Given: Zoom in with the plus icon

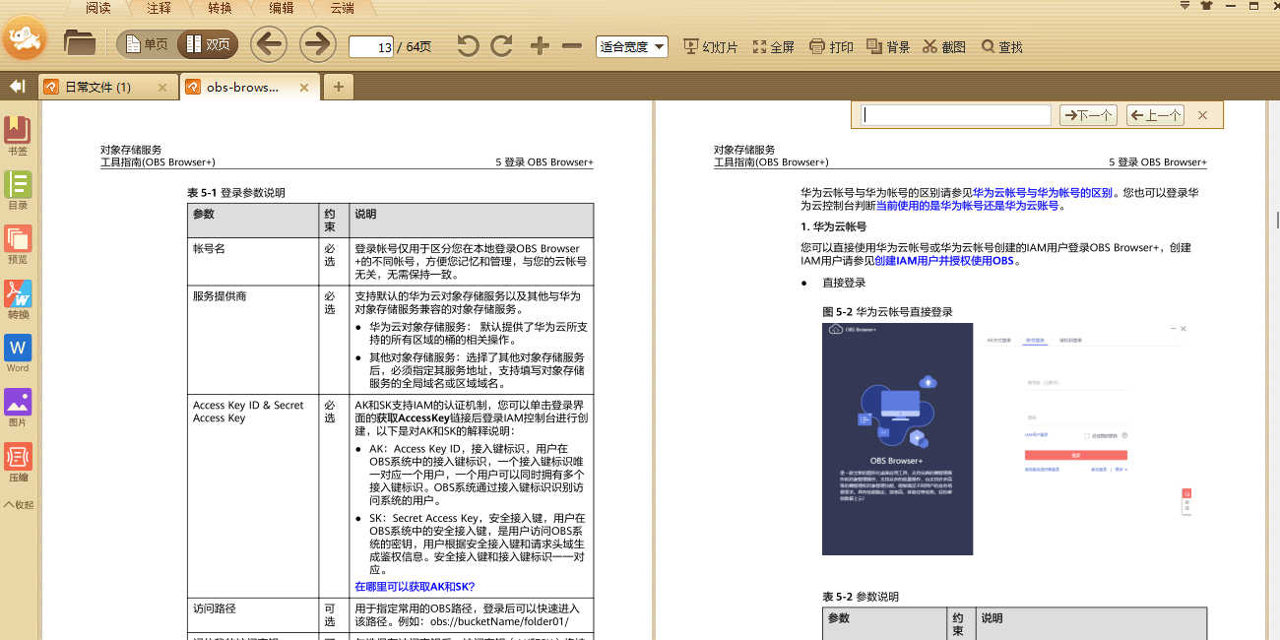Looking at the screenshot, I should click(540, 45).
